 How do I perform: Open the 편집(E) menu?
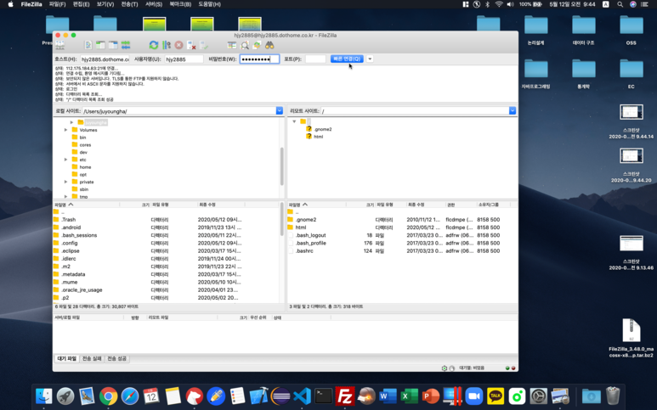click(82, 4)
